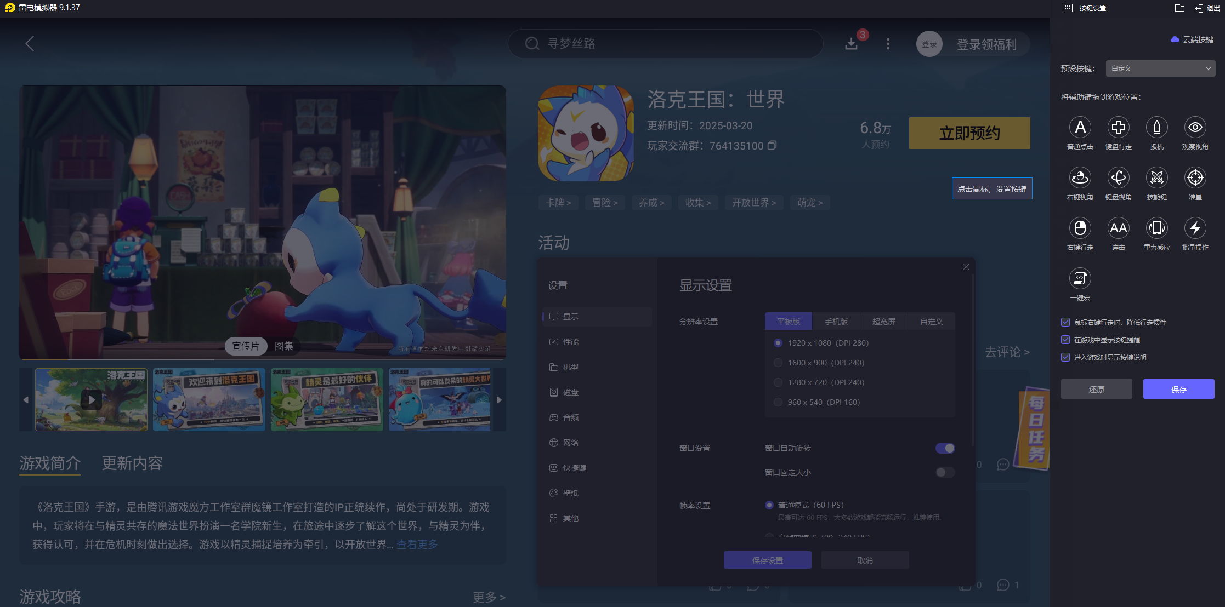1225x607 pixels.
Task: Switch to the 手机版 resolution tab
Action: pos(836,322)
